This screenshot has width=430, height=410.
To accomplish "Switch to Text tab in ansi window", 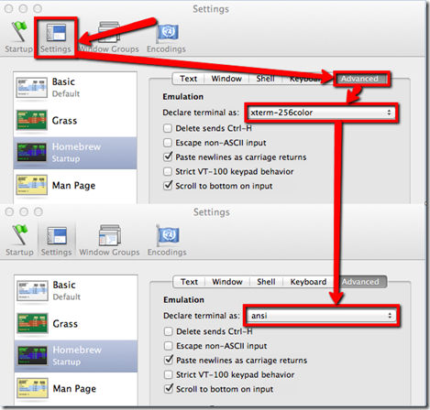I will pyautogui.click(x=189, y=282).
